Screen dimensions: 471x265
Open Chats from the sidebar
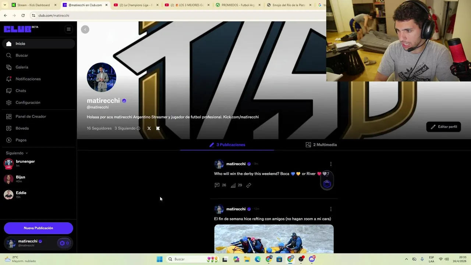click(x=39, y=91)
